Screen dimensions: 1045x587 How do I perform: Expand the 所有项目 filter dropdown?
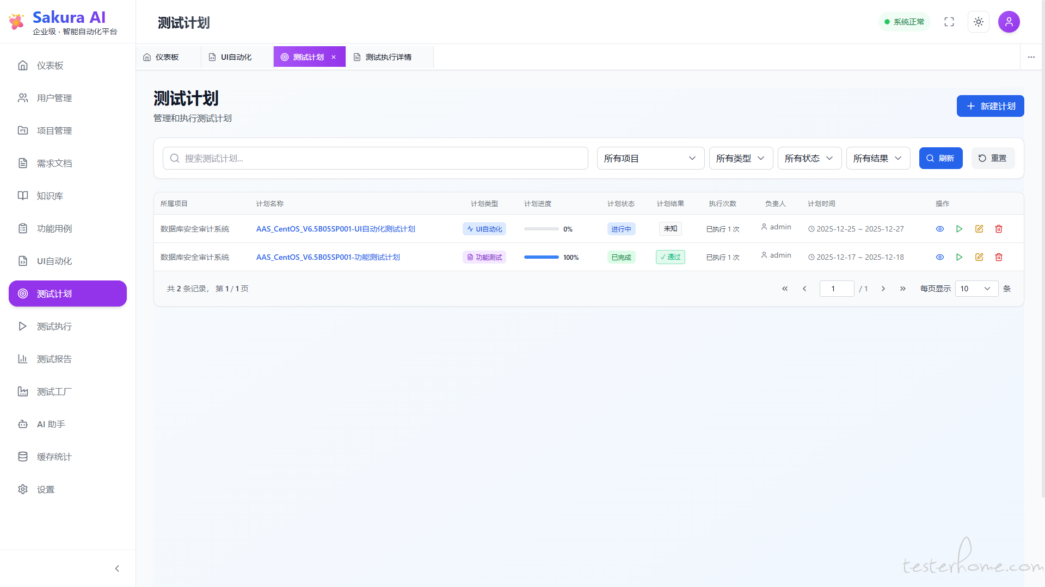[x=650, y=158]
